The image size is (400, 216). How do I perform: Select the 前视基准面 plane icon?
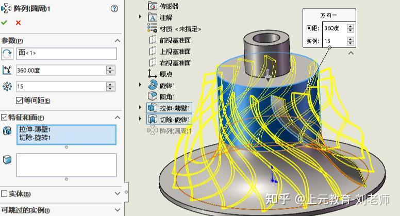153,40
